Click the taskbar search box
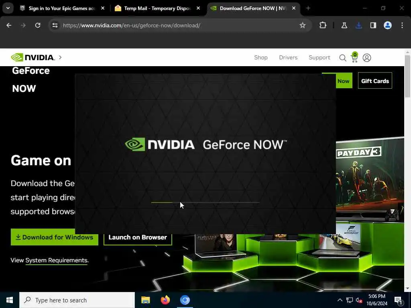 pos(77,300)
